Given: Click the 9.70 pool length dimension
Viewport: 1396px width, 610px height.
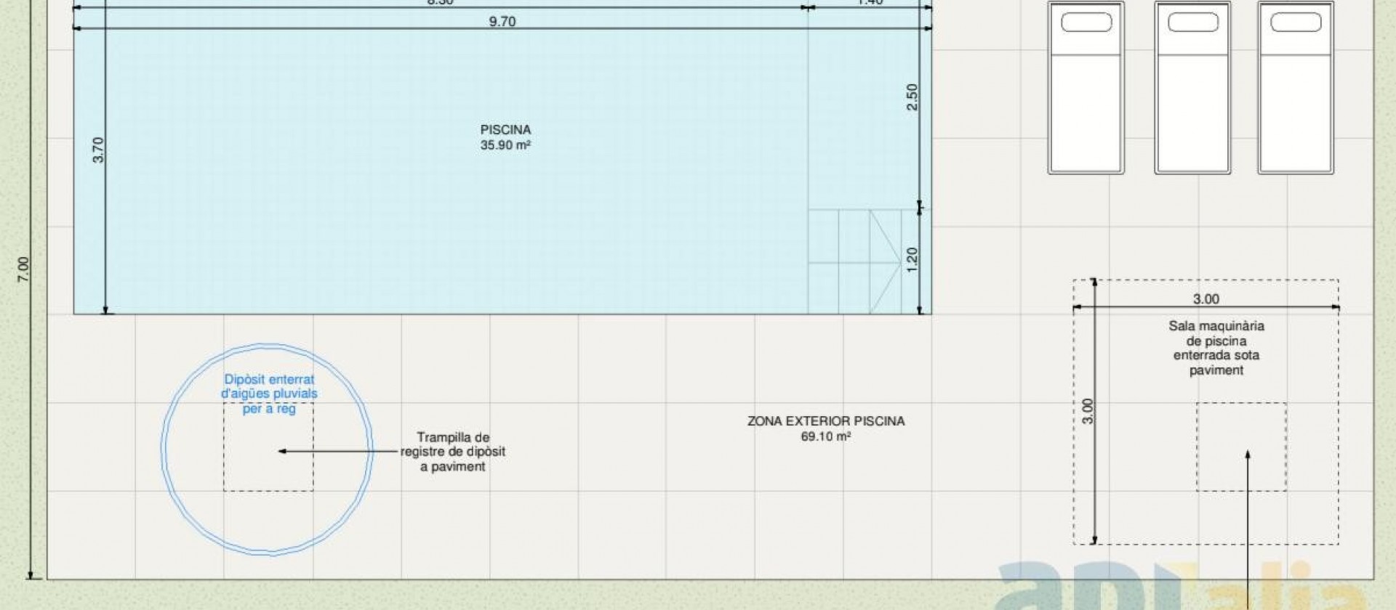Looking at the screenshot, I should point(502,21).
